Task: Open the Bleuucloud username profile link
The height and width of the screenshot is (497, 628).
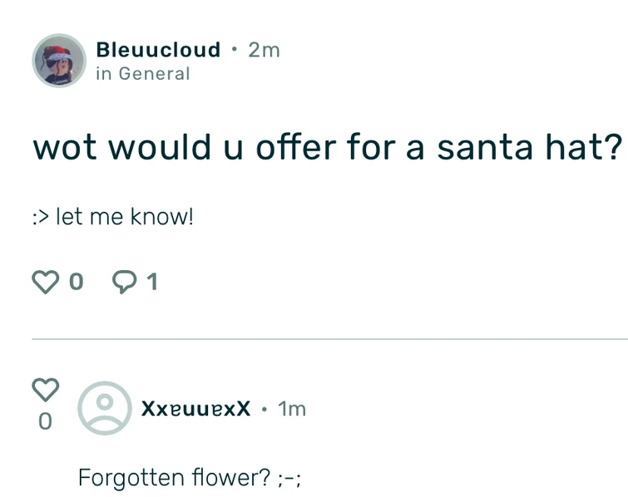Action: click(158, 50)
